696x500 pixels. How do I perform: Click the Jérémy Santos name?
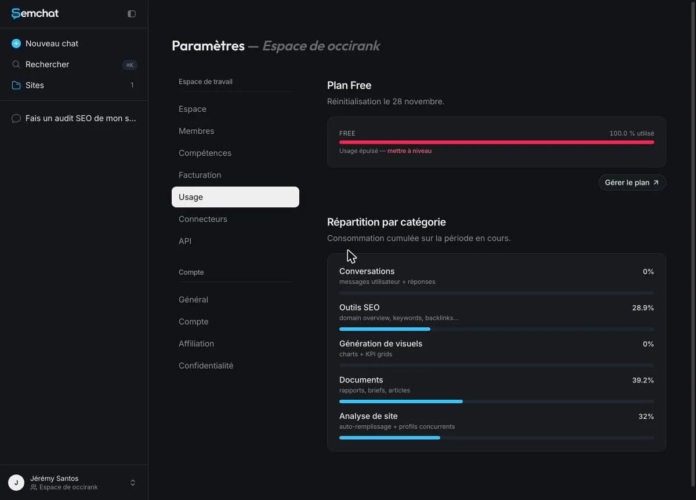pos(54,479)
